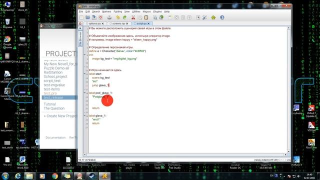Screen dimensions: 320x180
Task: Click the Copy icon in toolbar
Action: coord(140,17)
